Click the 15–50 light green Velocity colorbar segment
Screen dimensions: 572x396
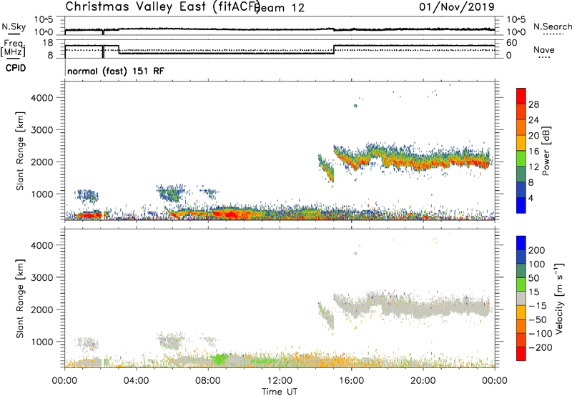(521, 284)
